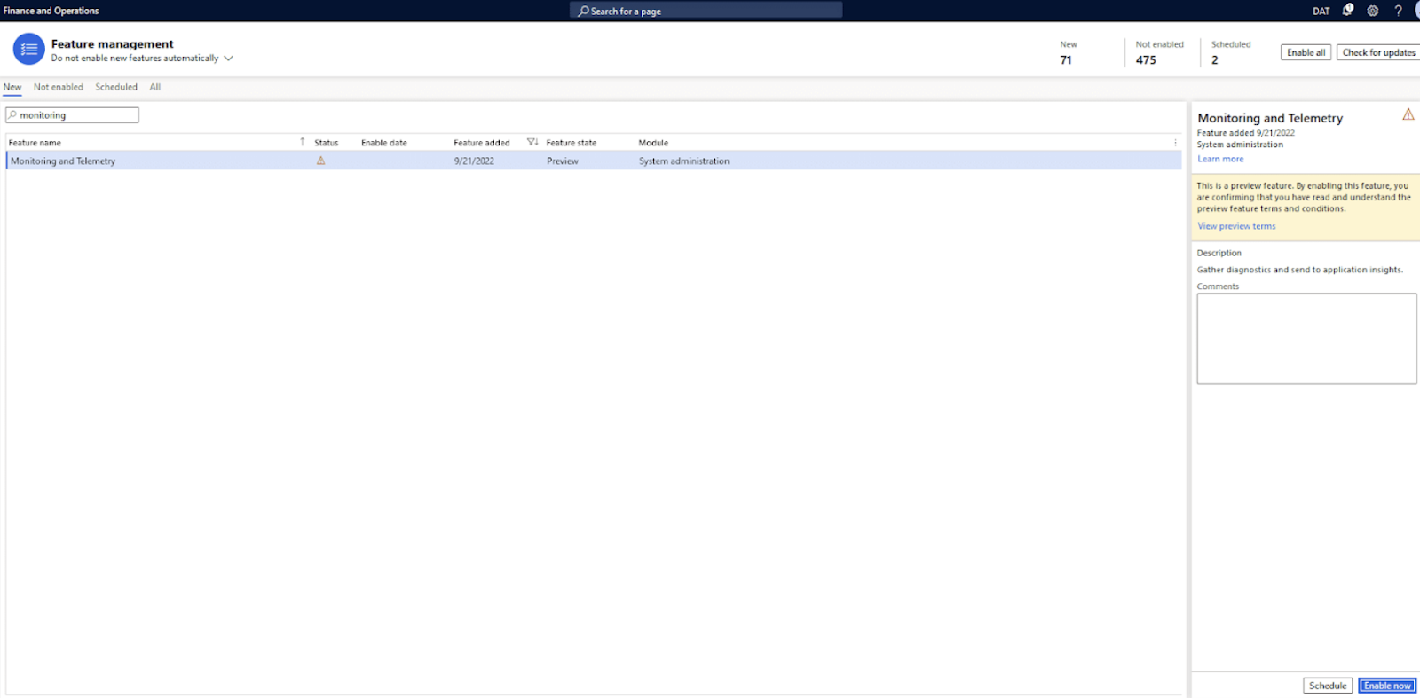The width and height of the screenshot is (1420, 698).
Task: Open the help question mark icon
Action: pyautogui.click(x=1398, y=11)
